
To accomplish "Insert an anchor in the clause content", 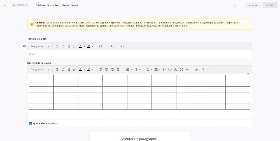I will click(176, 70).
